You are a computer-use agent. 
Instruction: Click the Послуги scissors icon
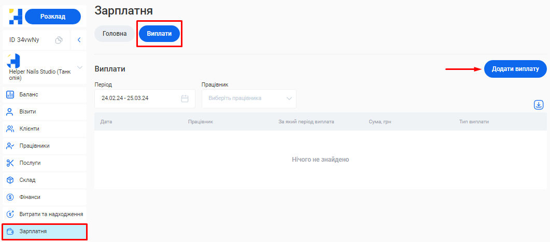tap(9, 163)
